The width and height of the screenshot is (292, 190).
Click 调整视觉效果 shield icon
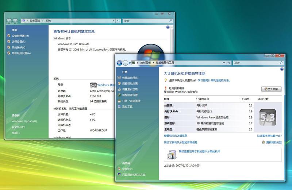[x=119, y=84]
